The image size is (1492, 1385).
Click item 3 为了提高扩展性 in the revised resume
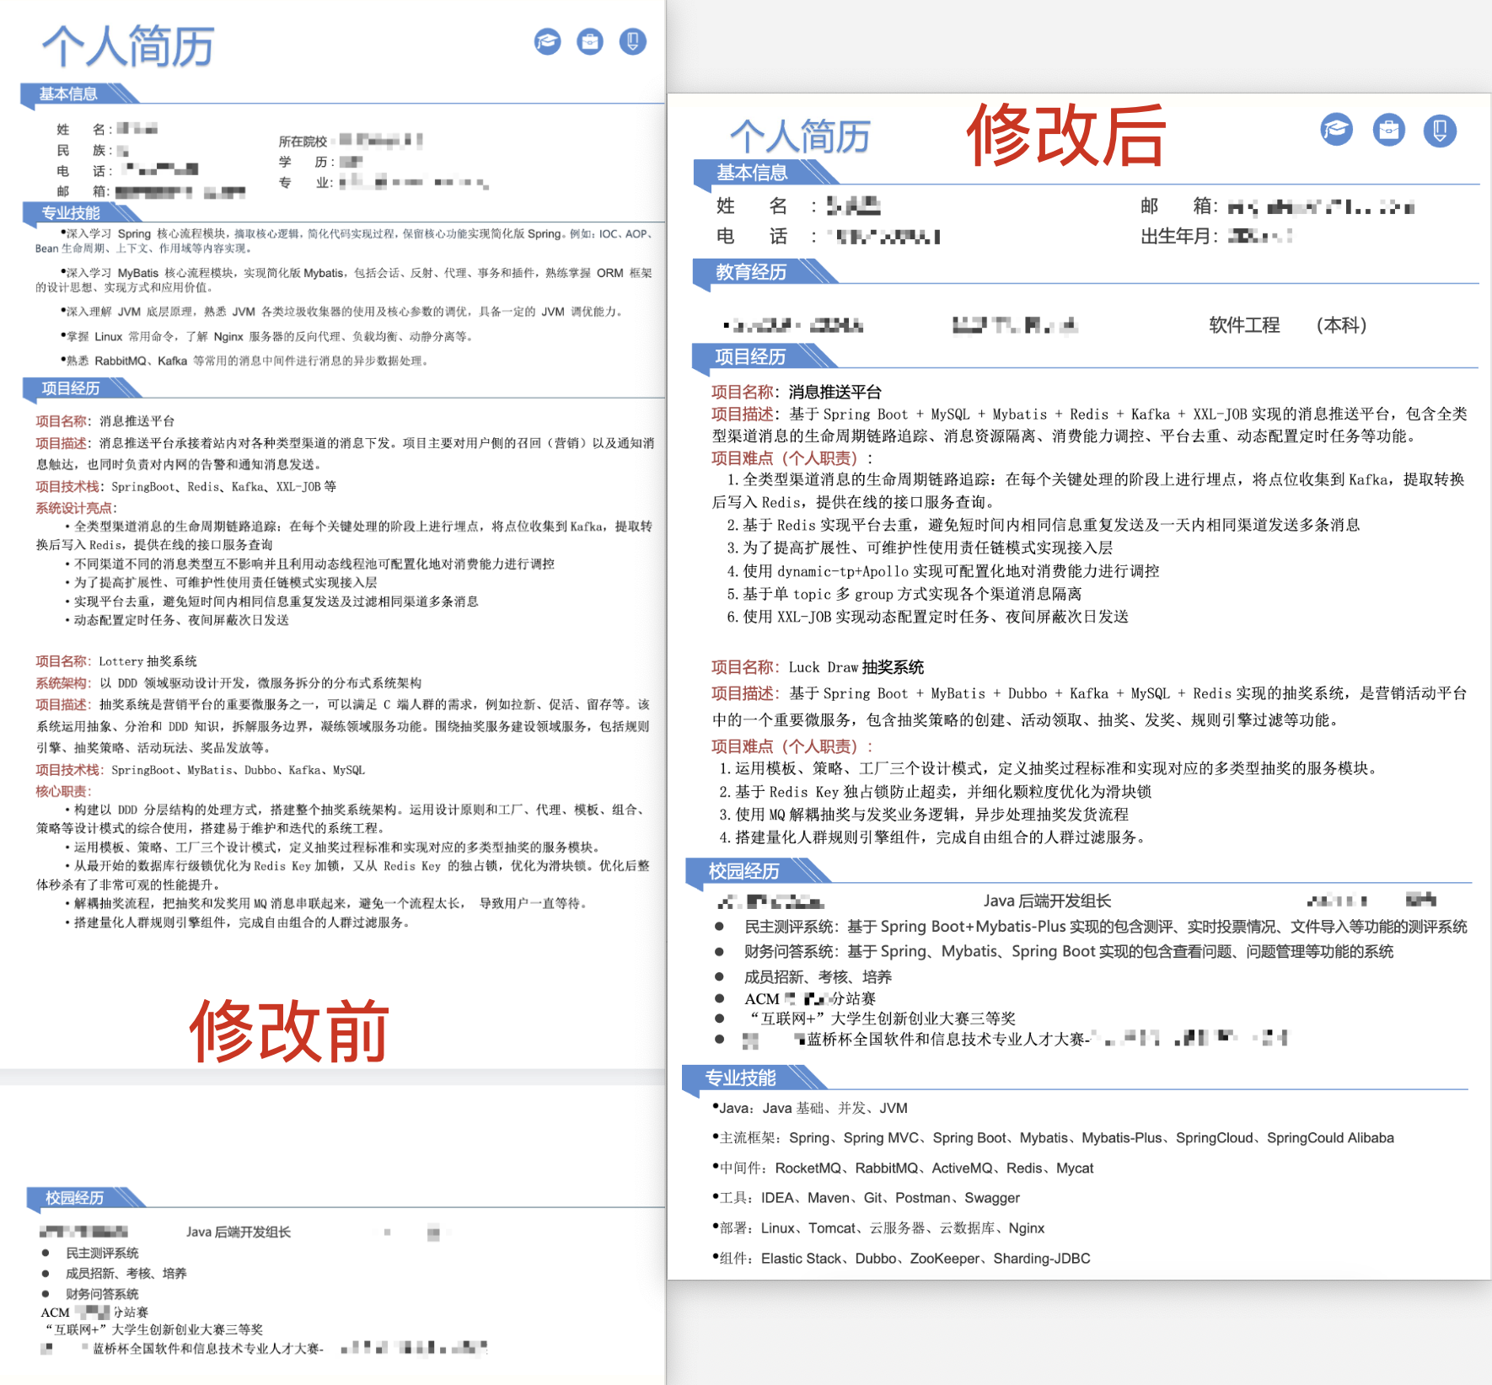tap(920, 548)
